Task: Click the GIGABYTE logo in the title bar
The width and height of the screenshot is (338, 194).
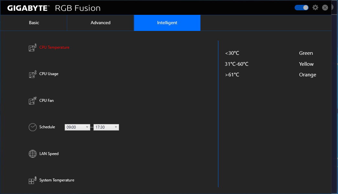Action: pos(28,8)
